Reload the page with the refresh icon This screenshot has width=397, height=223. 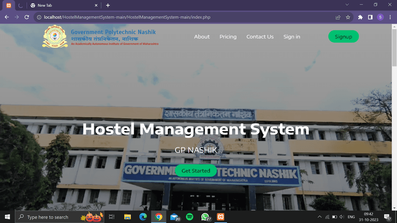click(27, 17)
